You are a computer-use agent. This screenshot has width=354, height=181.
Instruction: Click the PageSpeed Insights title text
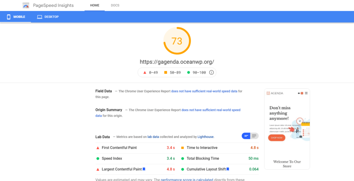(x=53, y=6)
